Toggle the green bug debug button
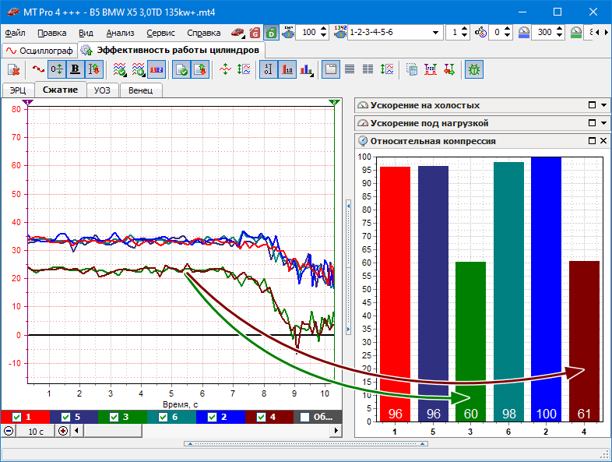612x462 pixels. [x=474, y=69]
